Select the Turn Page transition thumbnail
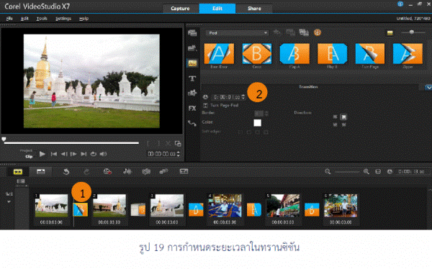Image resolution: width=432 pixels, height=269 pixels. (x=370, y=54)
